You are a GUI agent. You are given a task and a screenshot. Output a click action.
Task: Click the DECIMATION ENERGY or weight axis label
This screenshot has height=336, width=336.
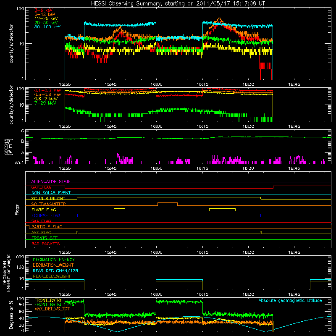tap(6, 273)
